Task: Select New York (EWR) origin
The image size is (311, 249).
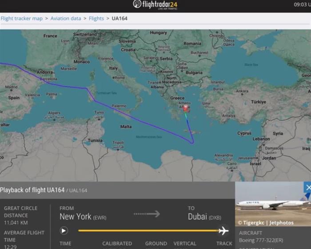Action: [83, 216]
